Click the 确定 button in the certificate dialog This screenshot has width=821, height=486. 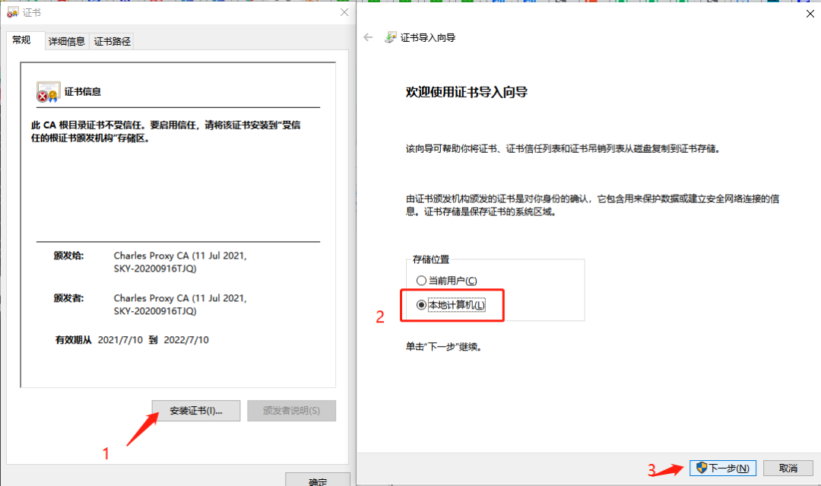coord(318,480)
